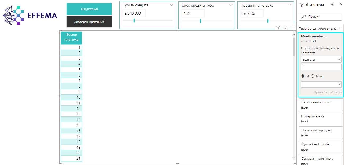Select payment number row 16
344x165 pixels.
[x=71, y=131]
